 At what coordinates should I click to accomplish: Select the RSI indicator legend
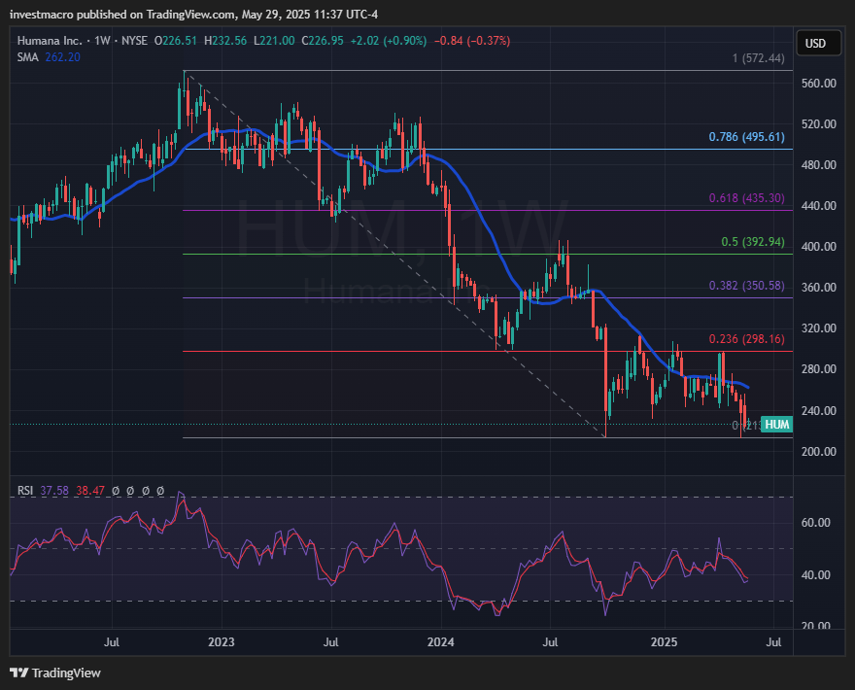[25, 491]
